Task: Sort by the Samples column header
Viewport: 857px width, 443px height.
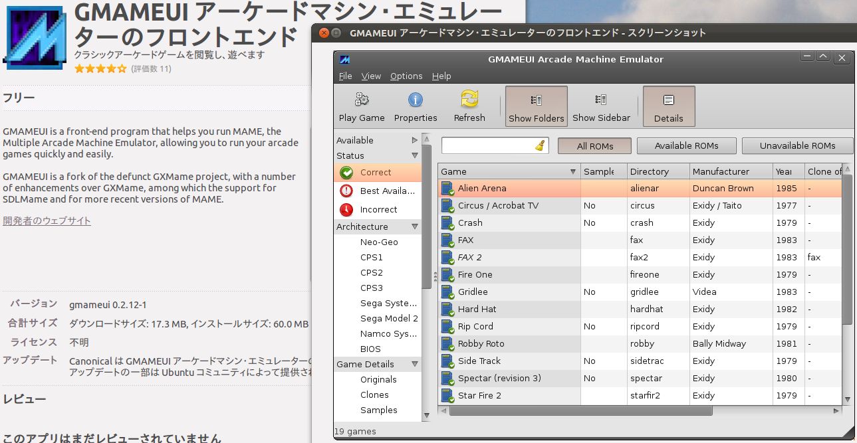Action: pyautogui.click(x=604, y=171)
